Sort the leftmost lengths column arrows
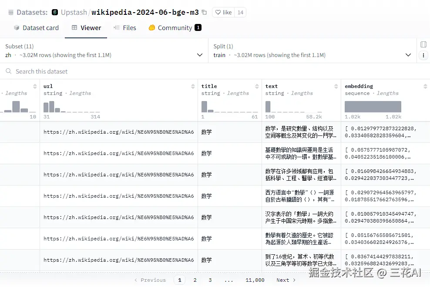Screen dimensions: 430x287 tap(35, 86)
